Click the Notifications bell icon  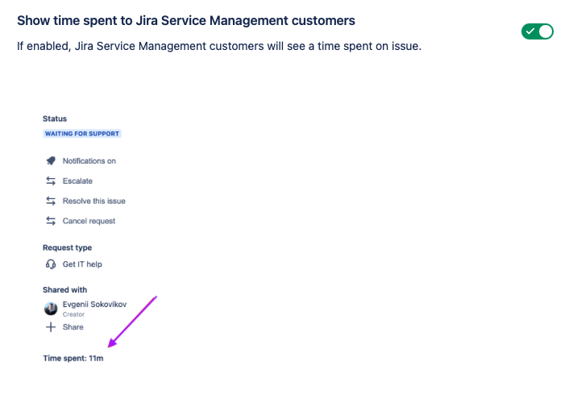coord(51,160)
